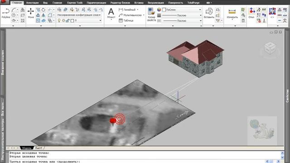Open the Mtext tool
Image resolution: width=290 pixels, height=163 pixels.
(111, 13)
